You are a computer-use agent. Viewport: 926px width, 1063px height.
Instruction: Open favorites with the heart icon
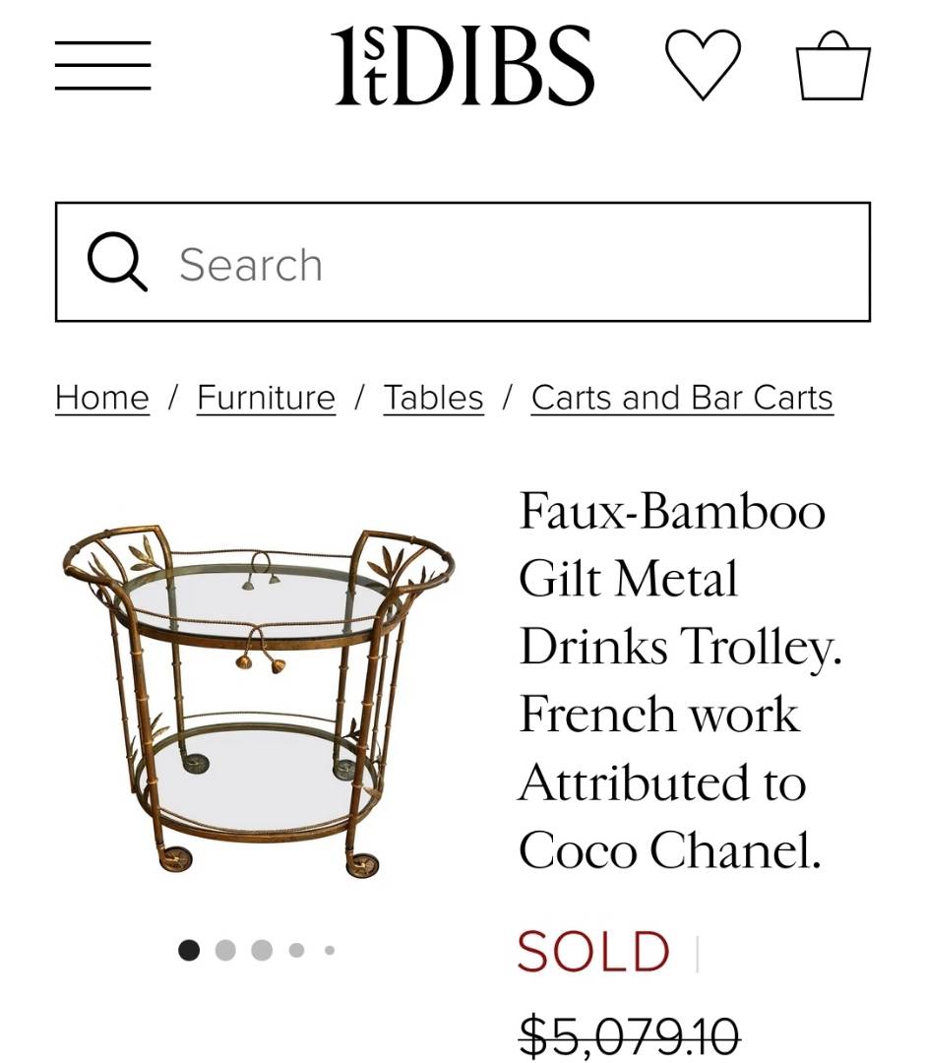(703, 64)
